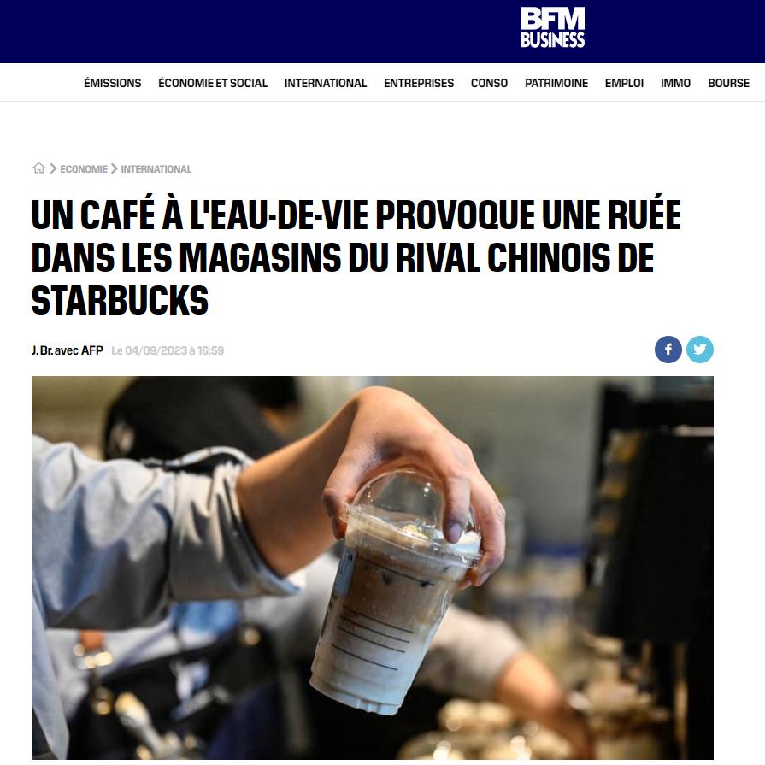The height and width of the screenshot is (765, 765).
Task: Open Économie et Social section
Action: [x=213, y=84]
